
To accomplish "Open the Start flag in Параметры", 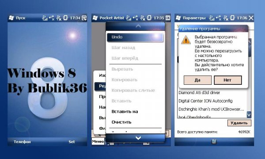I will pyautogui.click(x=178, y=18).
